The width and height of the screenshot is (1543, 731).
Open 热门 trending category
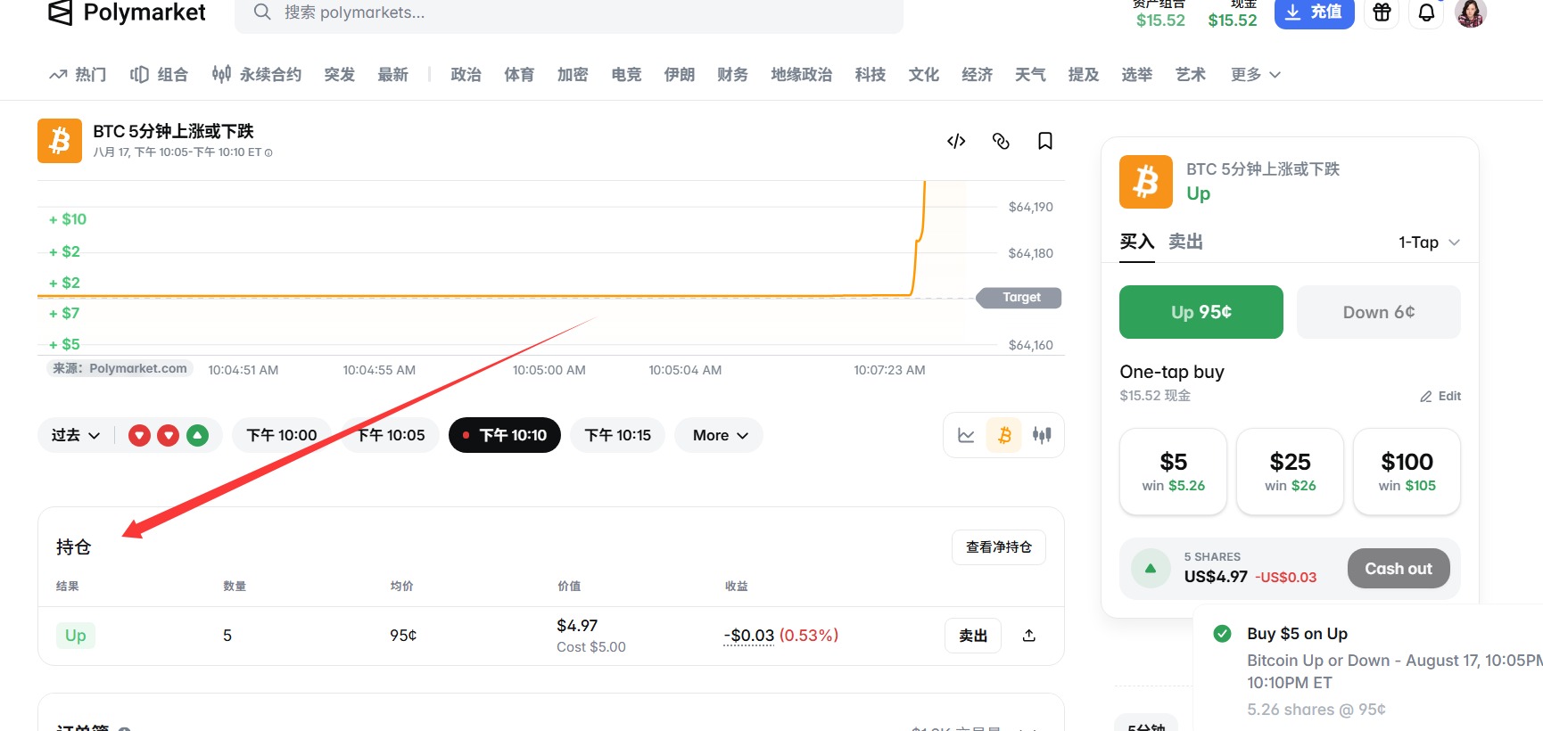(x=78, y=75)
